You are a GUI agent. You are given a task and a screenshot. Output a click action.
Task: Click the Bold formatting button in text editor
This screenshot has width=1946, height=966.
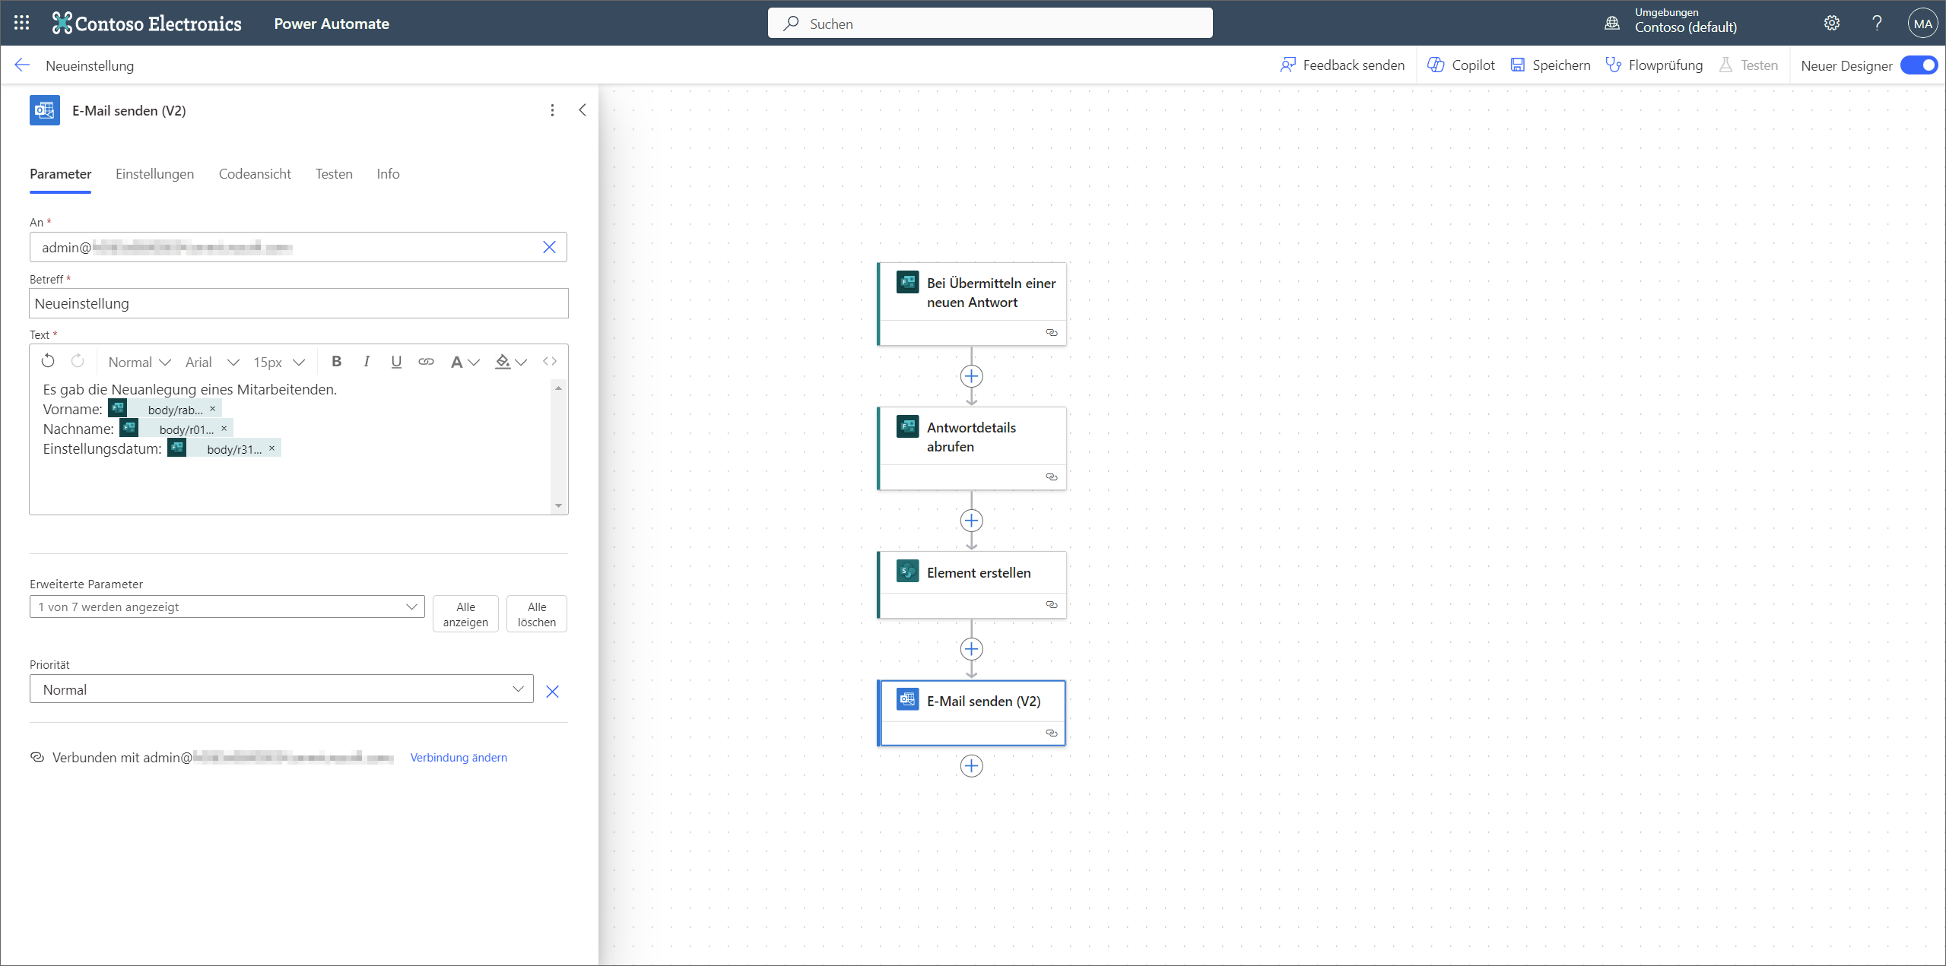(x=335, y=361)
